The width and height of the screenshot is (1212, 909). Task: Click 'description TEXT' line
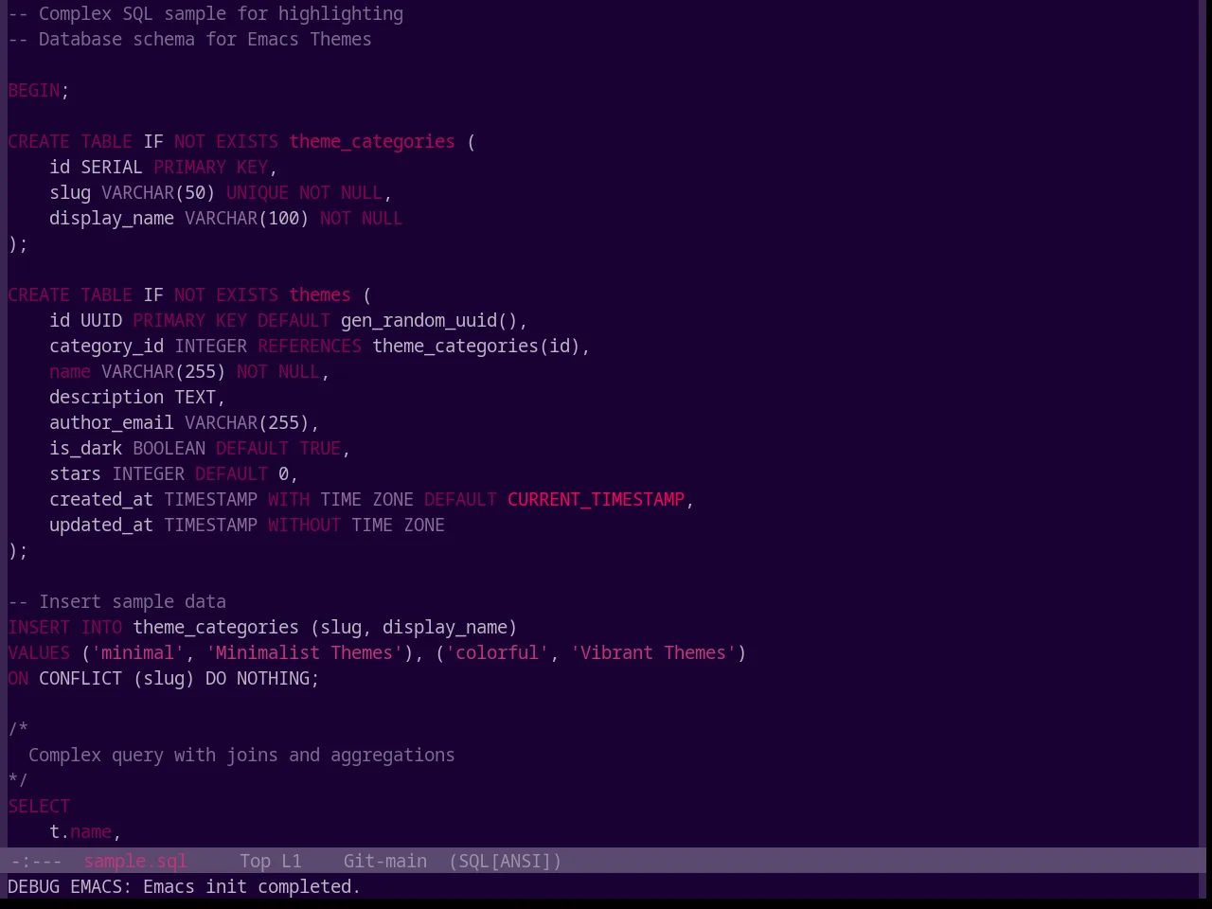138,398
